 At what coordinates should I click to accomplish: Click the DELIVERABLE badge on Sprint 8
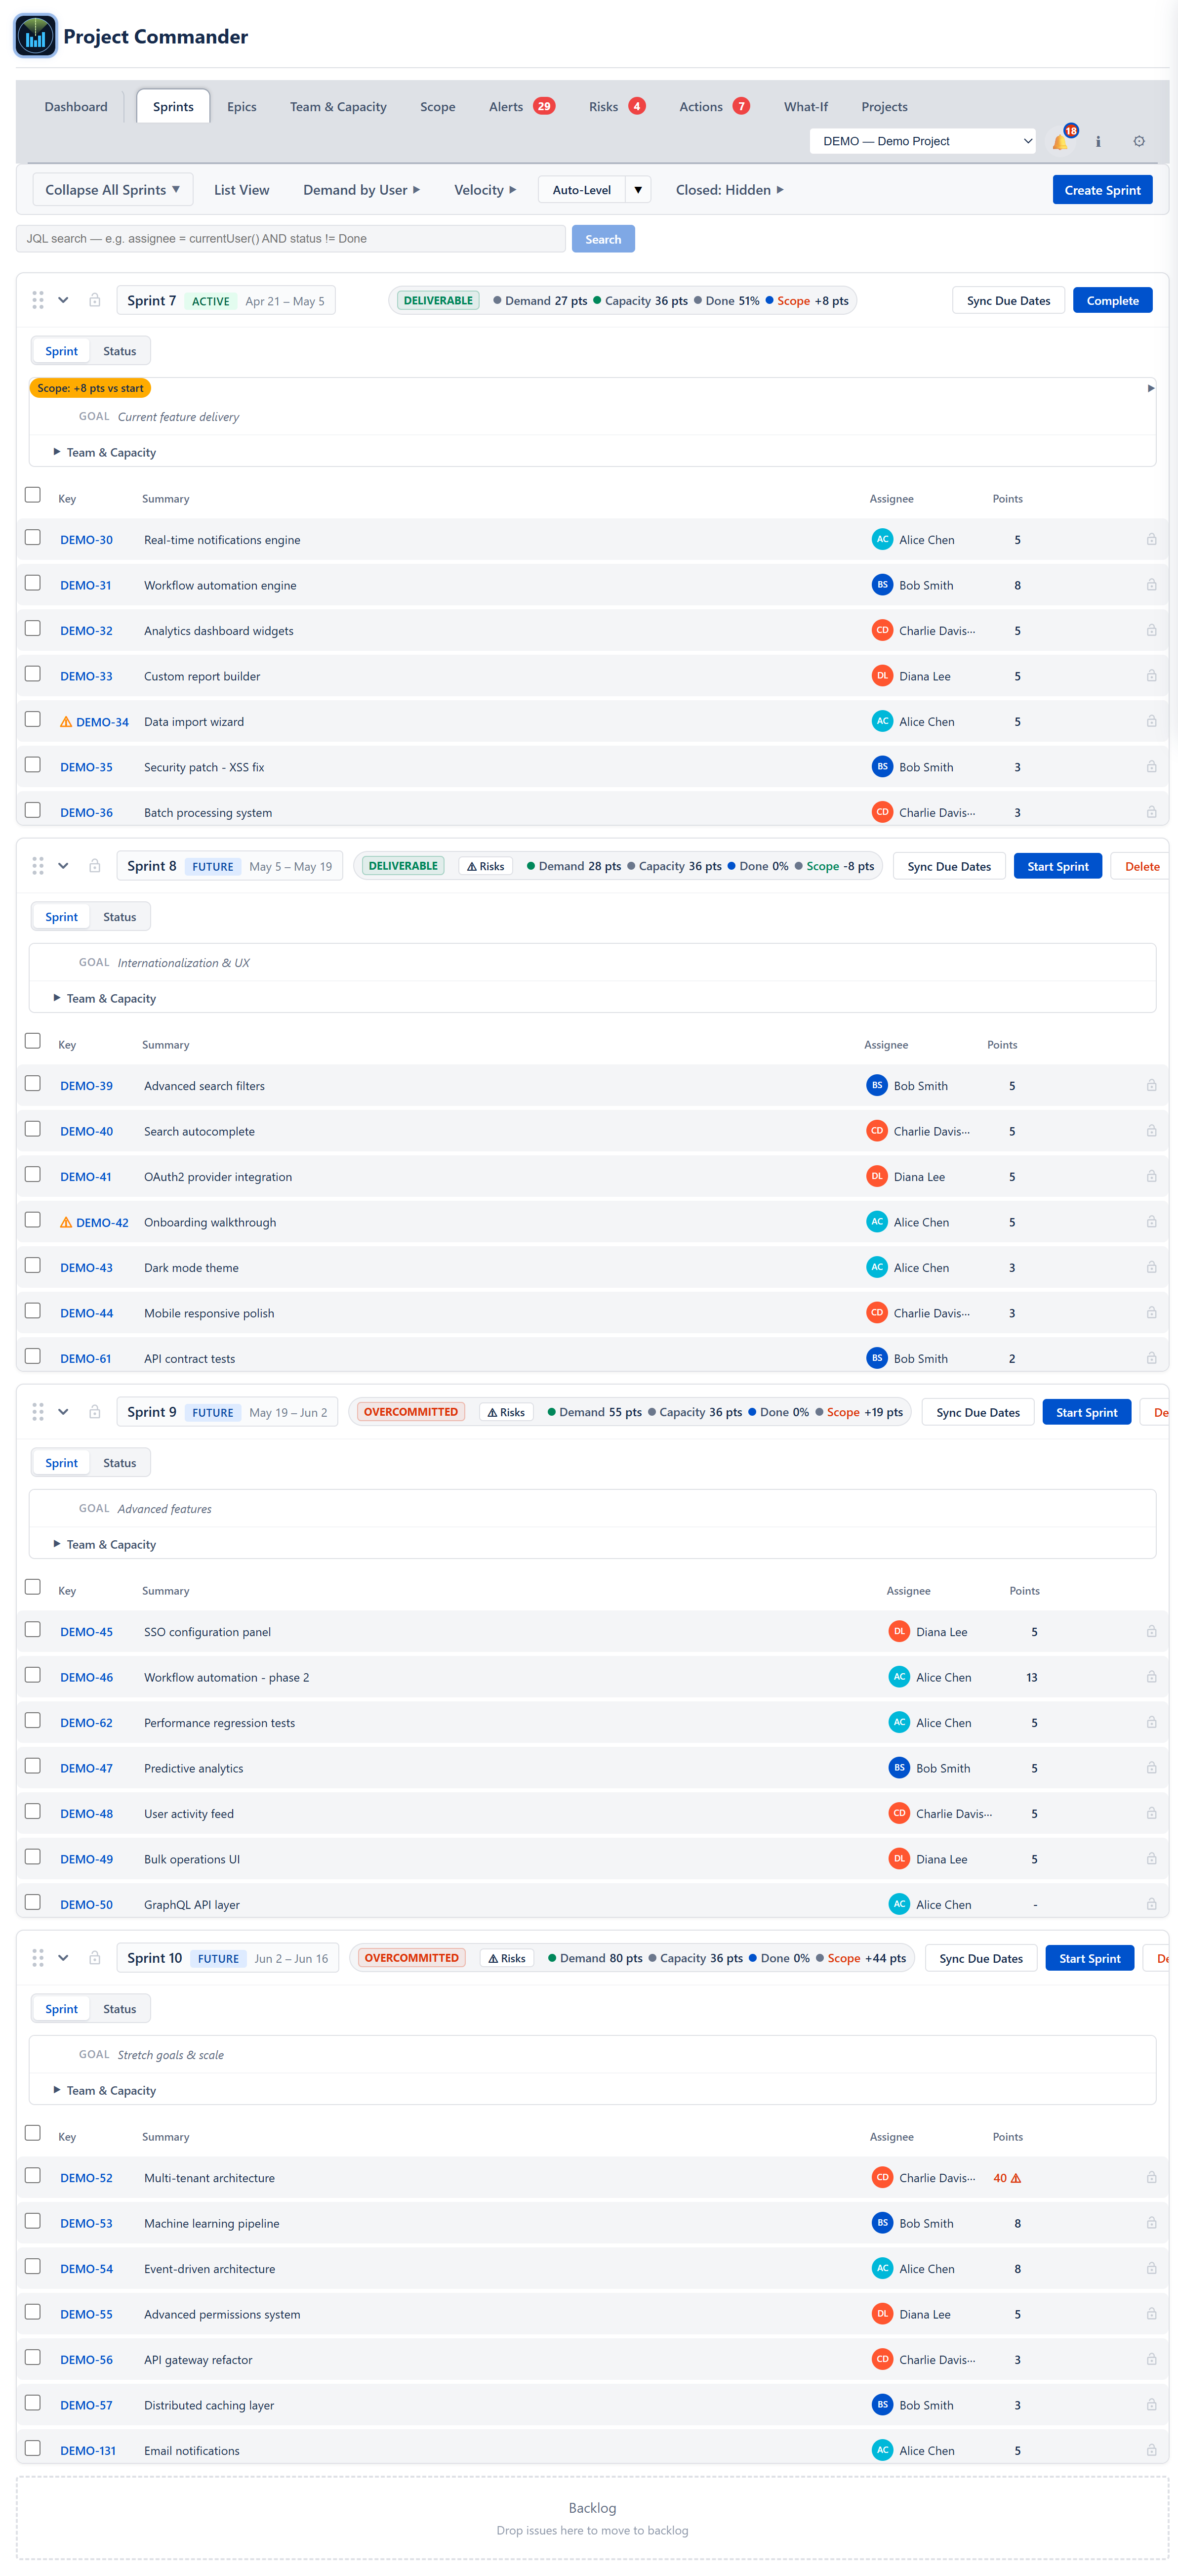tap(404, 866)
